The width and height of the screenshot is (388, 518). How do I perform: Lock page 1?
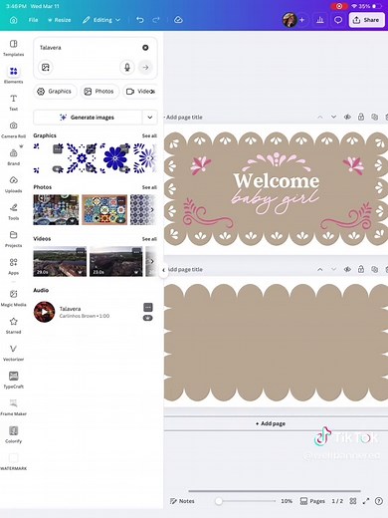coord(361,117)
